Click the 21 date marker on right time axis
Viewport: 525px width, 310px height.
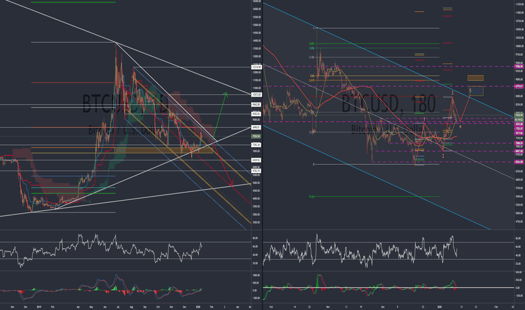tap(476, 307)
